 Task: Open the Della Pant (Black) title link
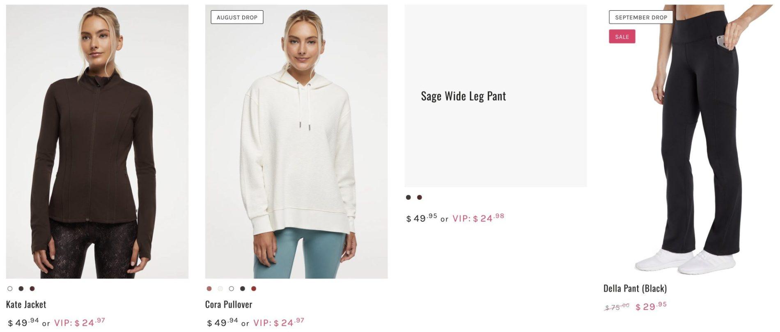coord(635,288)
